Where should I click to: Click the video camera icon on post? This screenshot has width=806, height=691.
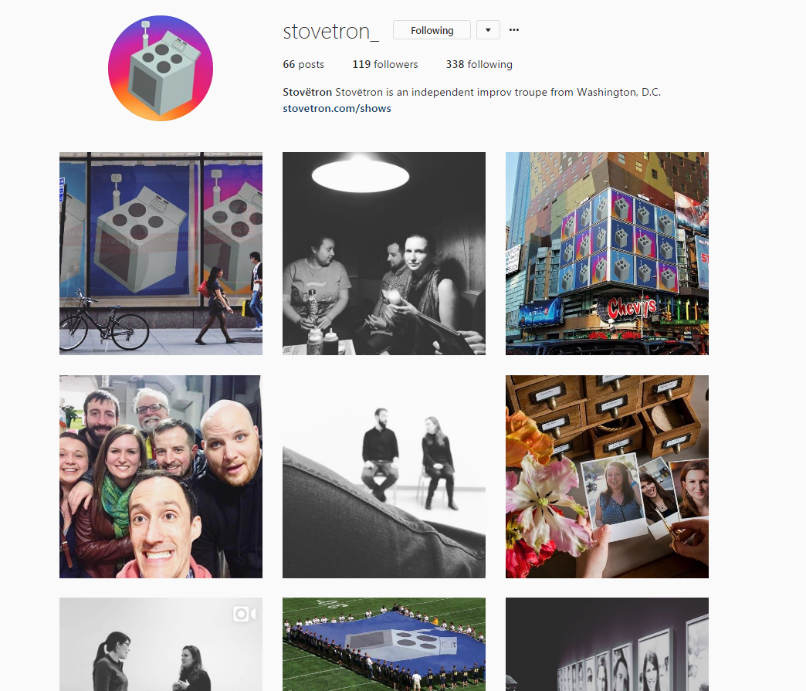pyautogui.click(x=244, y=614)
